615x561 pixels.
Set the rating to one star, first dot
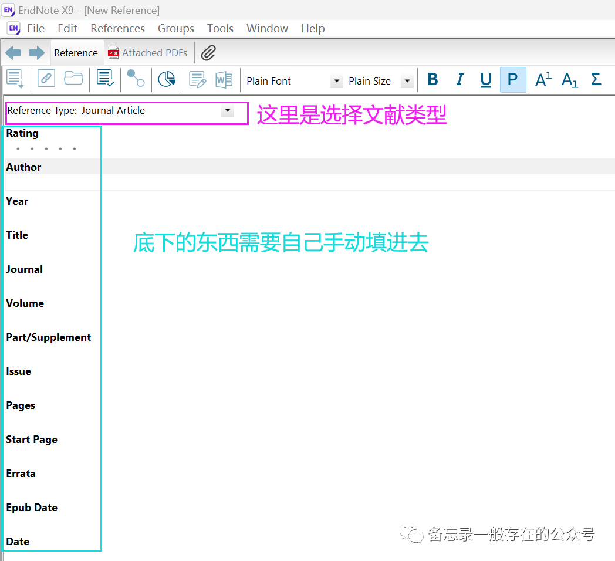pyautogui.click(x=18, y=148)
